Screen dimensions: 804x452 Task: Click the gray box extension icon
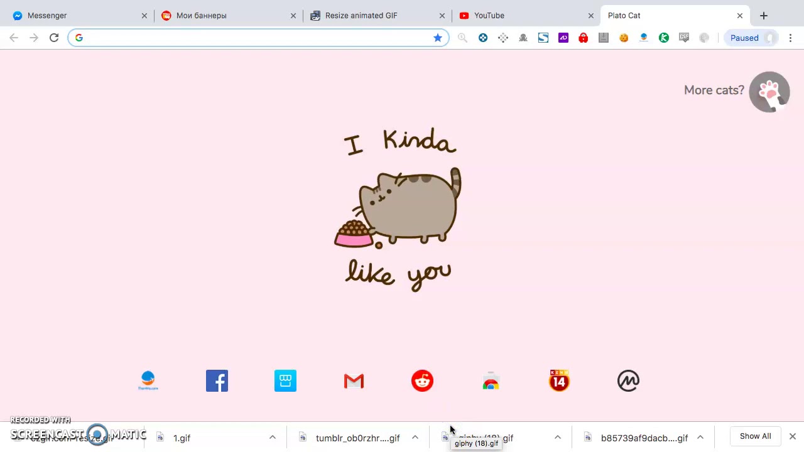click(604, 38)
